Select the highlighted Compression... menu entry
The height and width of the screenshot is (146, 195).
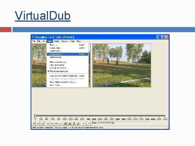[67, 54]
